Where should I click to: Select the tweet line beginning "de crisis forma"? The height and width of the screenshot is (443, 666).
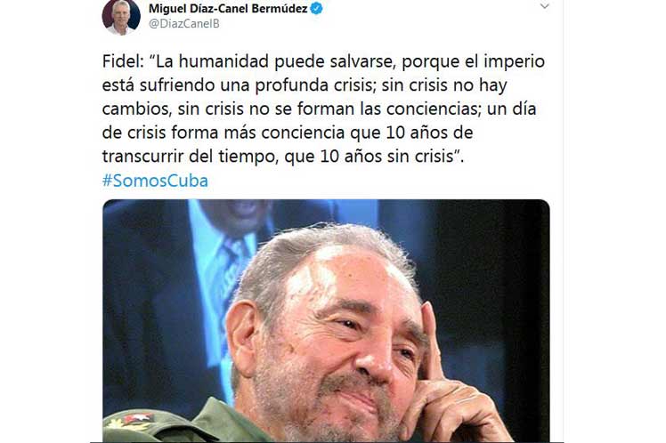click(288, 133)
